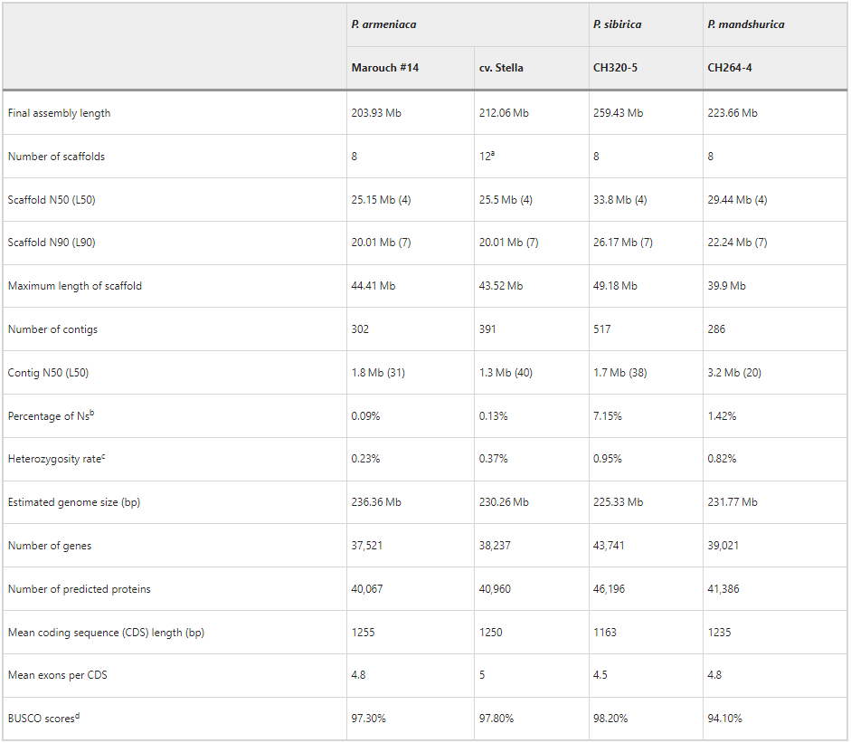Click the 94.10% BUSCO score cell
Image resolution: width=851 pixels, height=743 pixels.
tap(725, 719)
